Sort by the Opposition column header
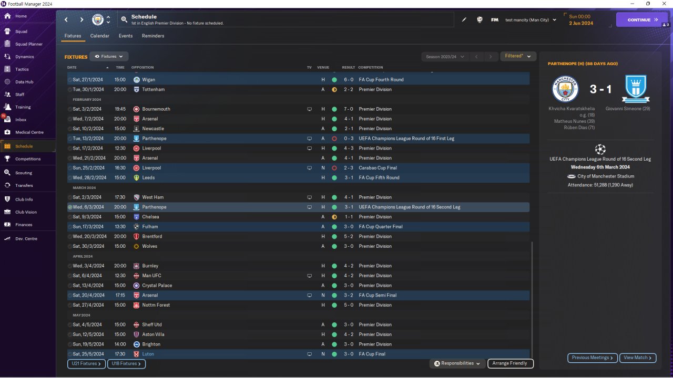 click(142, 68)
